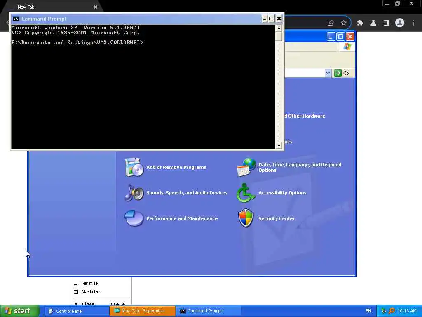Maximize the Command Prompt window

pos(271,19)
